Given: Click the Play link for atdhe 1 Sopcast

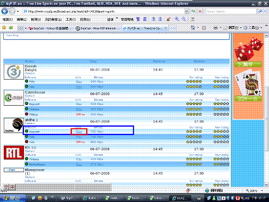Looking at the screenshot, I should point(79,132).
